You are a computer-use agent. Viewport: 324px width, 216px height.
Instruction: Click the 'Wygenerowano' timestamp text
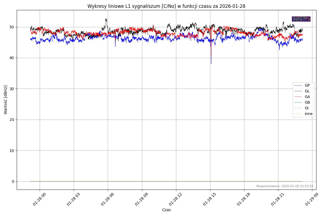pyautogui.click(x=285, y=186)
